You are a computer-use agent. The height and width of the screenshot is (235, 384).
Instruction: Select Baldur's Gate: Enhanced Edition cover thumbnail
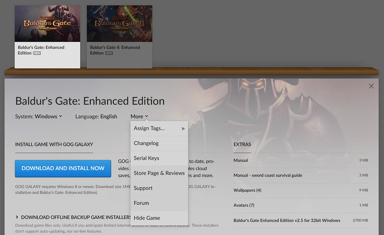click(x=48, y=23)
